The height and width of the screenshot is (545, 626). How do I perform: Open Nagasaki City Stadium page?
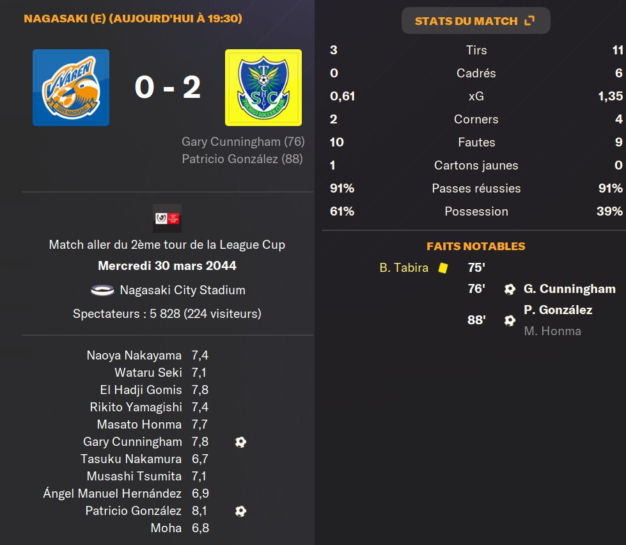(x=182, y=290)
